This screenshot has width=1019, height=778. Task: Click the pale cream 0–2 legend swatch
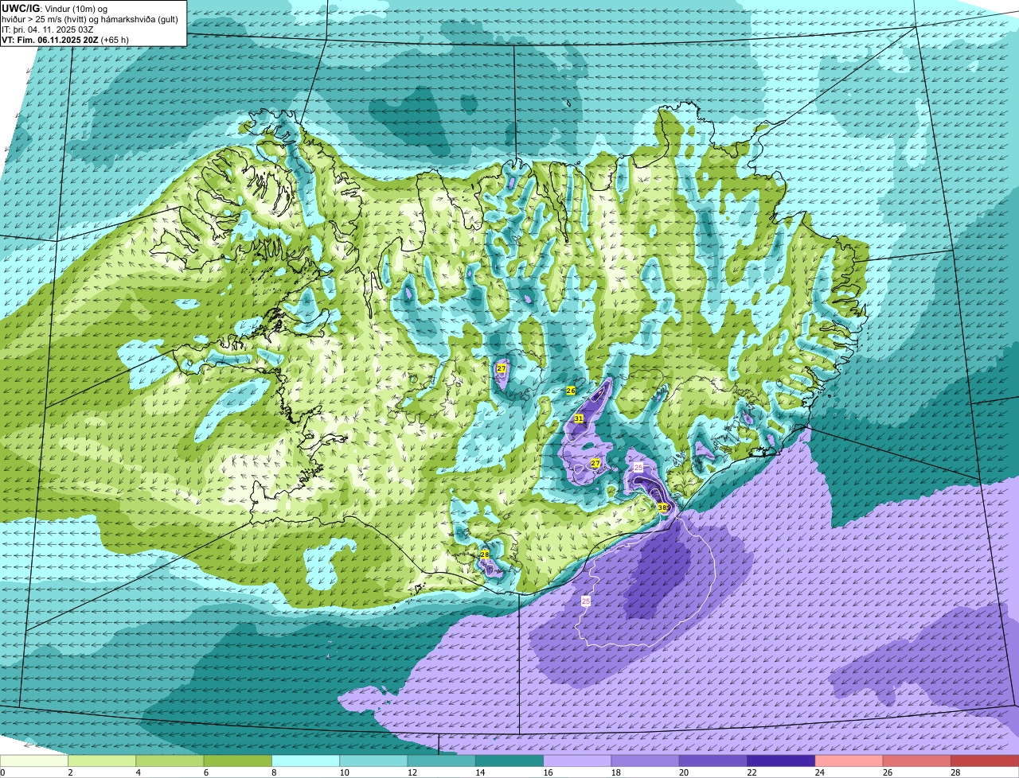tap(34, 761)
